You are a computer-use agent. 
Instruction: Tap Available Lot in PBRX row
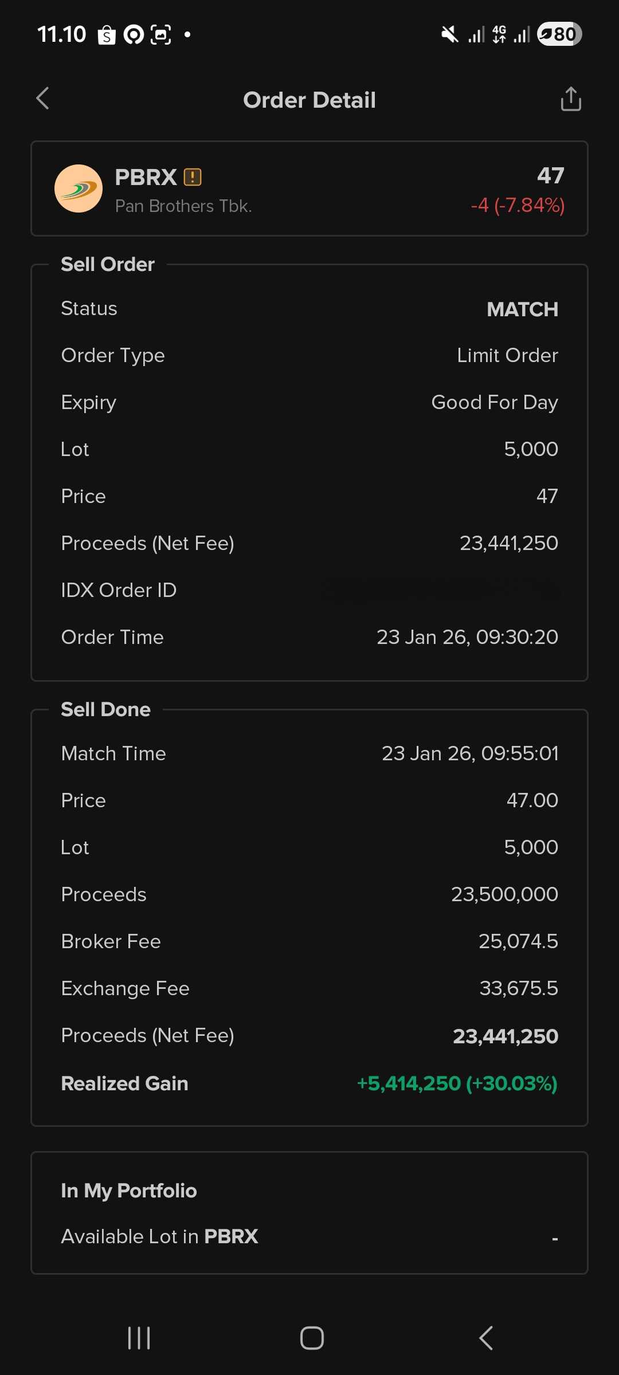tap(309, 1236)
